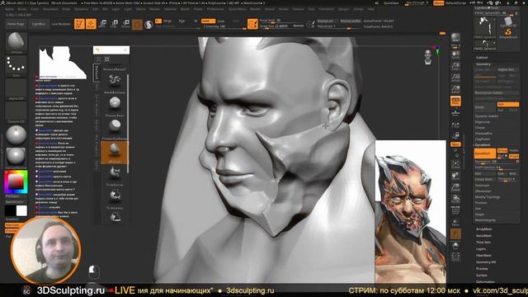Image resolution: width=528 pixels, height=297 pixels.
Task: Click the Divide button
Action: (485, 107)
